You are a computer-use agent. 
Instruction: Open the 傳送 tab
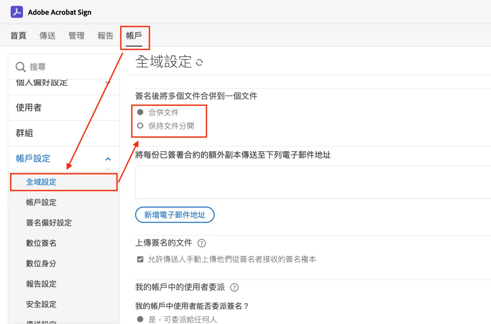(x=48, y=36)
